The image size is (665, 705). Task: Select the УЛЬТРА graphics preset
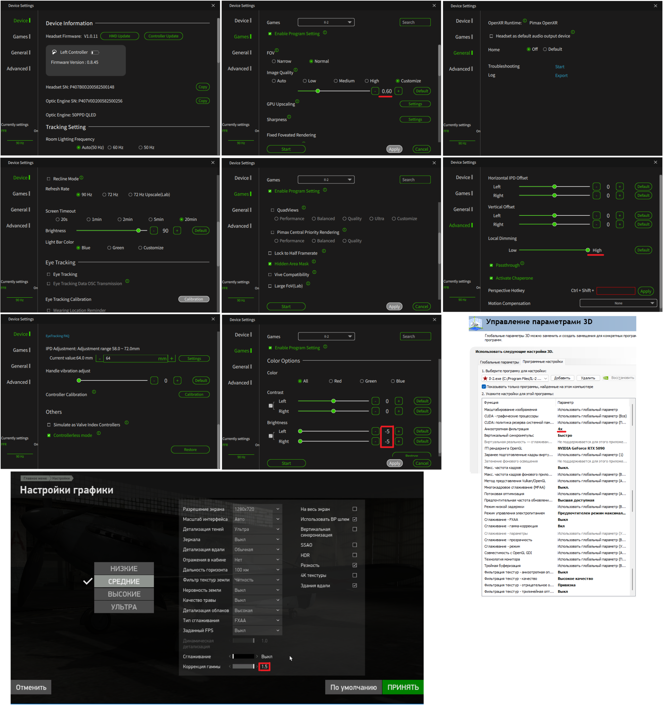click(x=124, y=607)
